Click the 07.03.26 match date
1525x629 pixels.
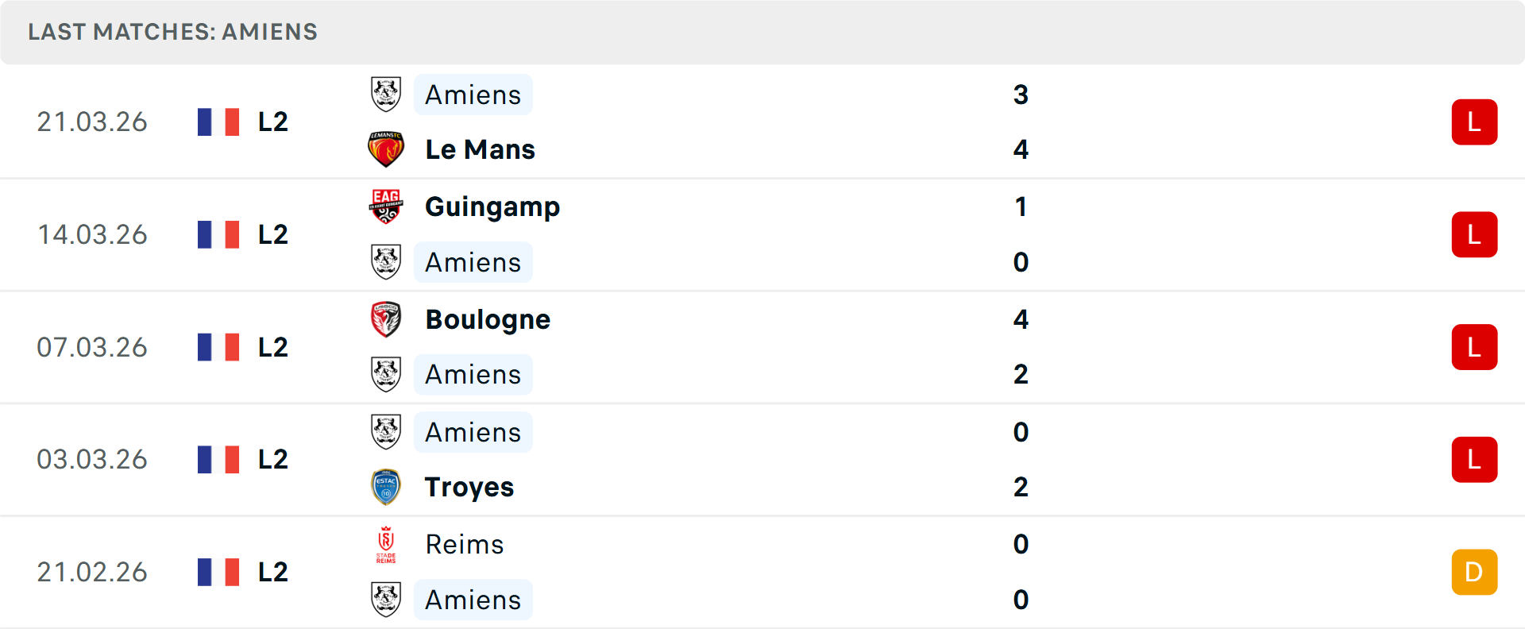click(92, 347)
